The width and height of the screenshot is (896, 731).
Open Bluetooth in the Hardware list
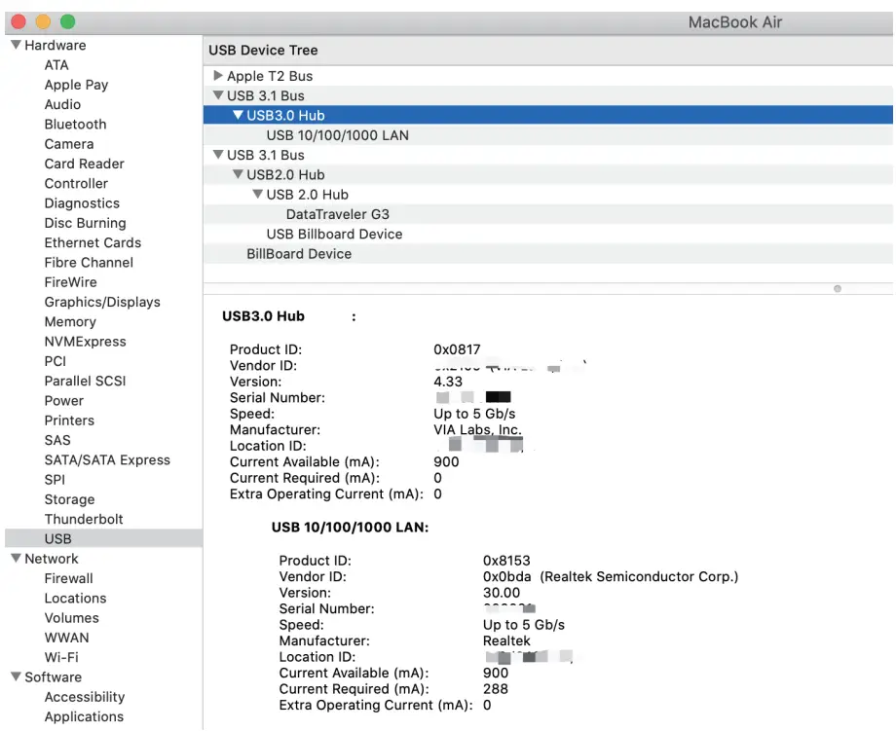pos(75,125)
